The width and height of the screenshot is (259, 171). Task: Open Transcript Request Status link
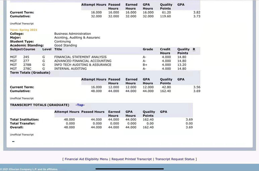(175, 159)
